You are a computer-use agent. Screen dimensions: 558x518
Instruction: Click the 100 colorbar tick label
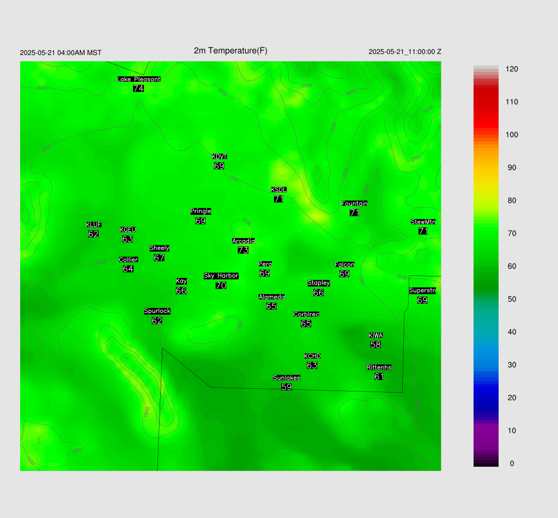(512, 135)
